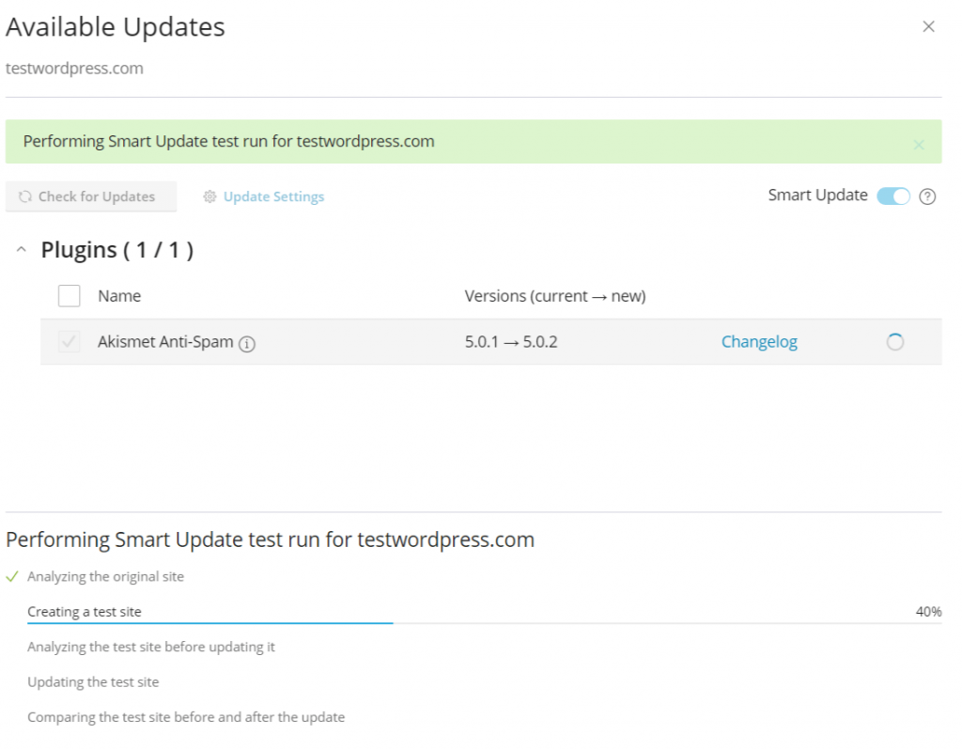
Task: Click the Versions (current → new) header
Action: 555,296
